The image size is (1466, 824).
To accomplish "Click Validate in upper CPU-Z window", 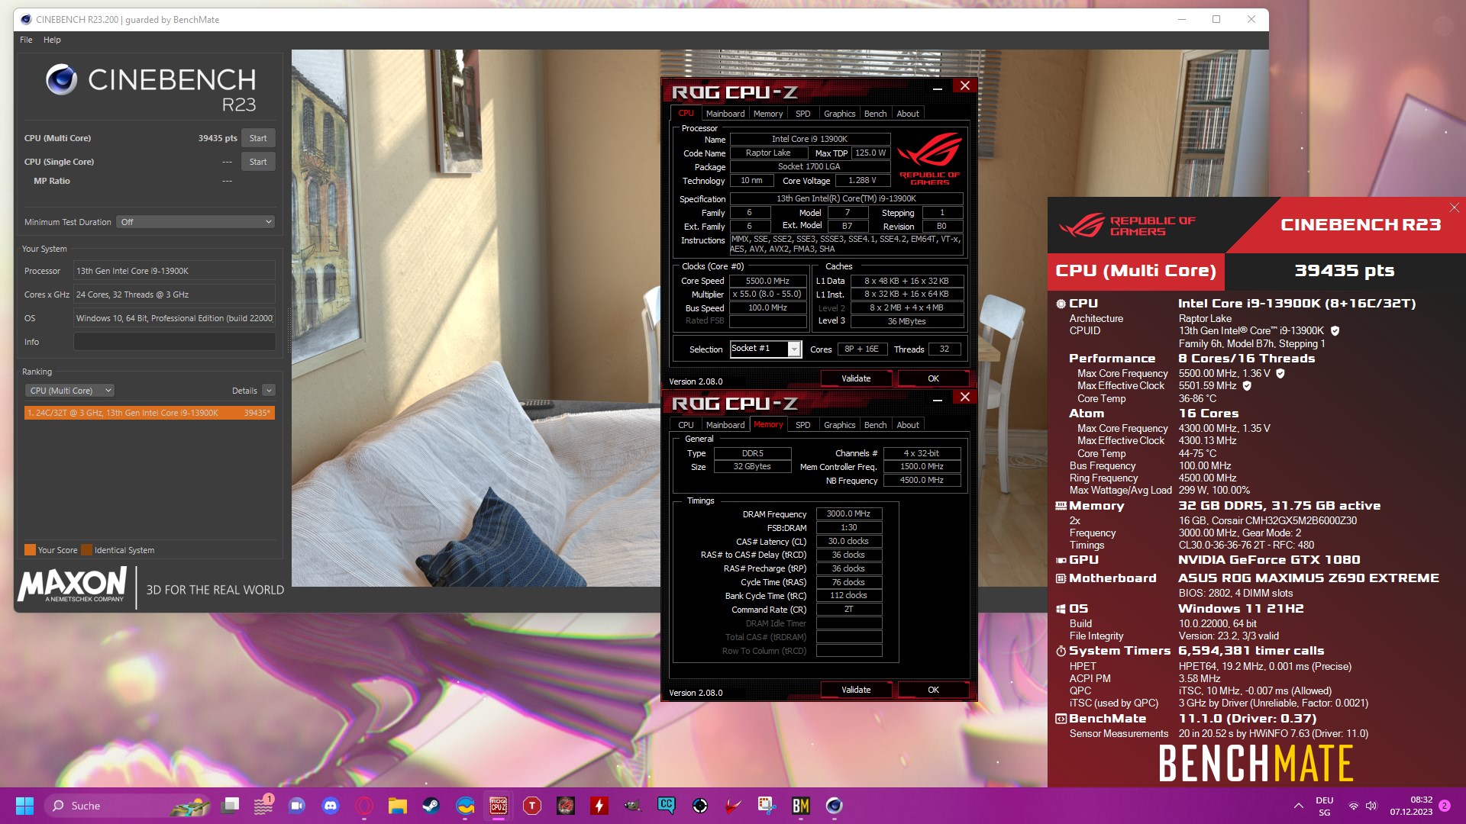I will tap(856, 378).
